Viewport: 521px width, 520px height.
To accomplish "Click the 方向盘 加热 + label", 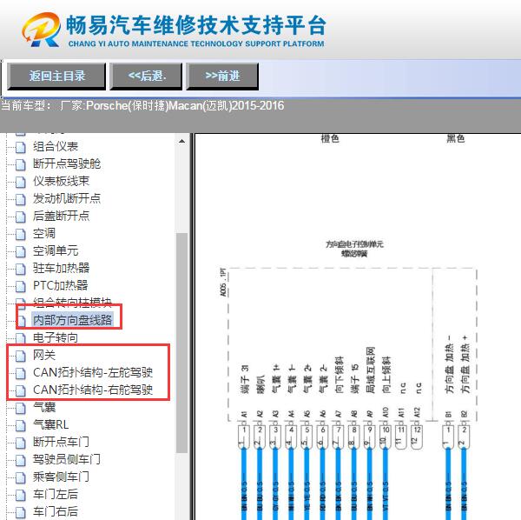I will pos(465,364).
